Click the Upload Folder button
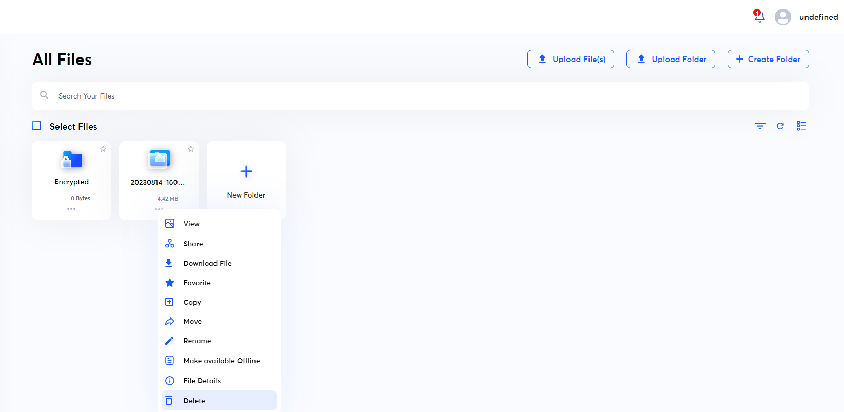The height and width of the screenshot is (412, 844). coord(671,59)
